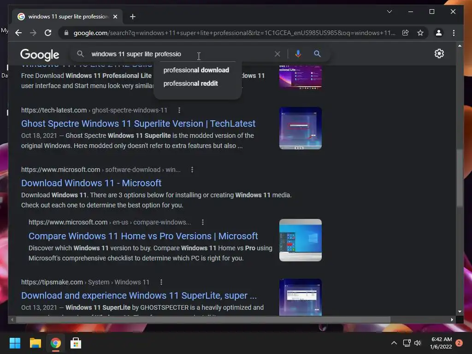Open Ghost Spectre Windows 11 Superlite link
The width and height of the screenshot is (472, 354).
click(x=138, y=124)
